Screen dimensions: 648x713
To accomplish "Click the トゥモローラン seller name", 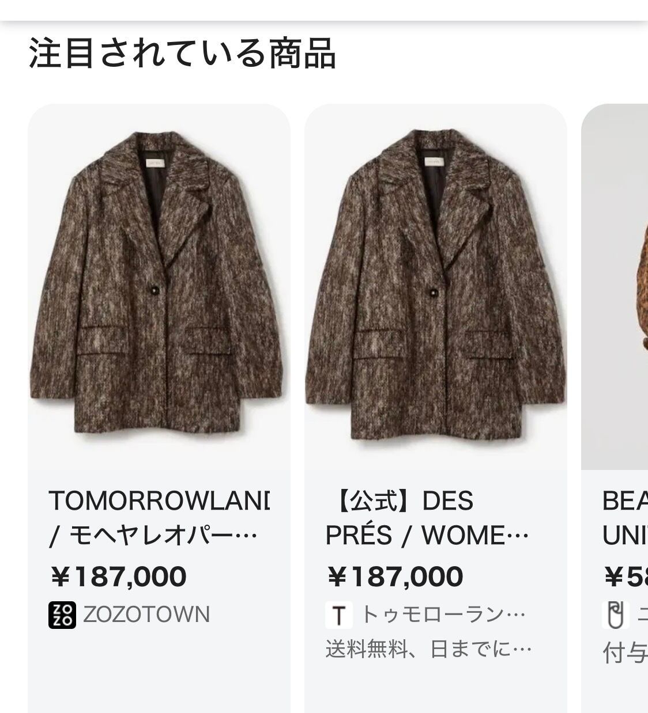I will coord(443,615).
